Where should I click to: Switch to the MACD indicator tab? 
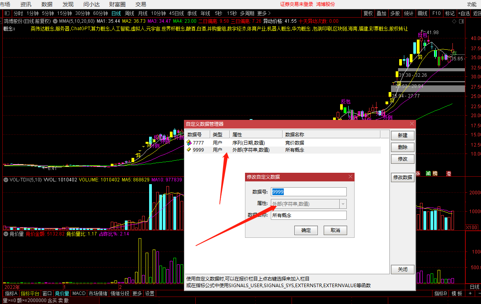click(x=79, y=293)
